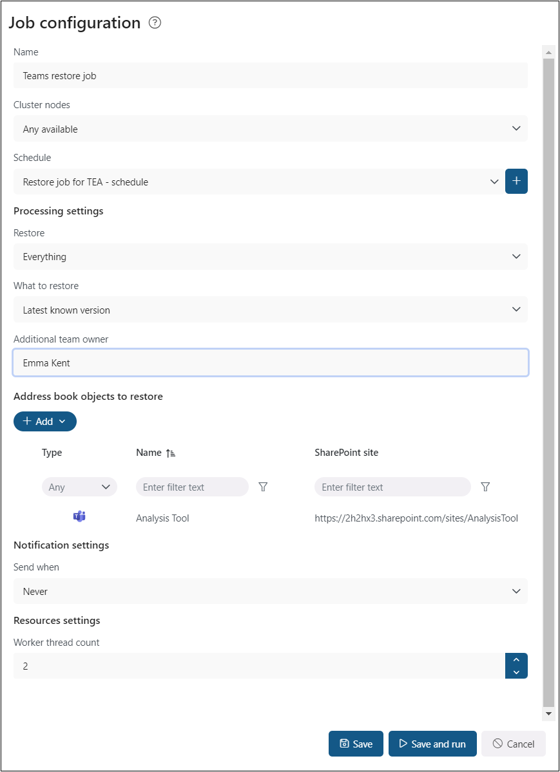
Task: Click the vertical scrollbar down arrow
Action: (x=548, y=714)
